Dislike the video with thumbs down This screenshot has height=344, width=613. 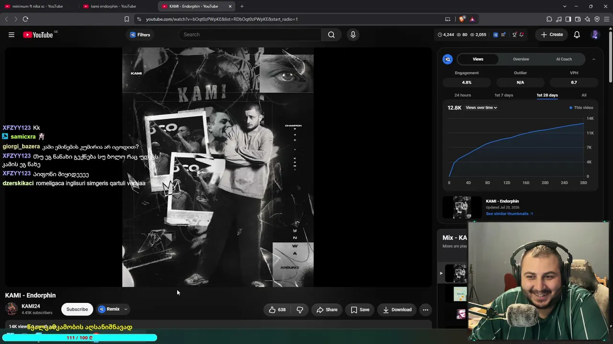click(300, 310)
